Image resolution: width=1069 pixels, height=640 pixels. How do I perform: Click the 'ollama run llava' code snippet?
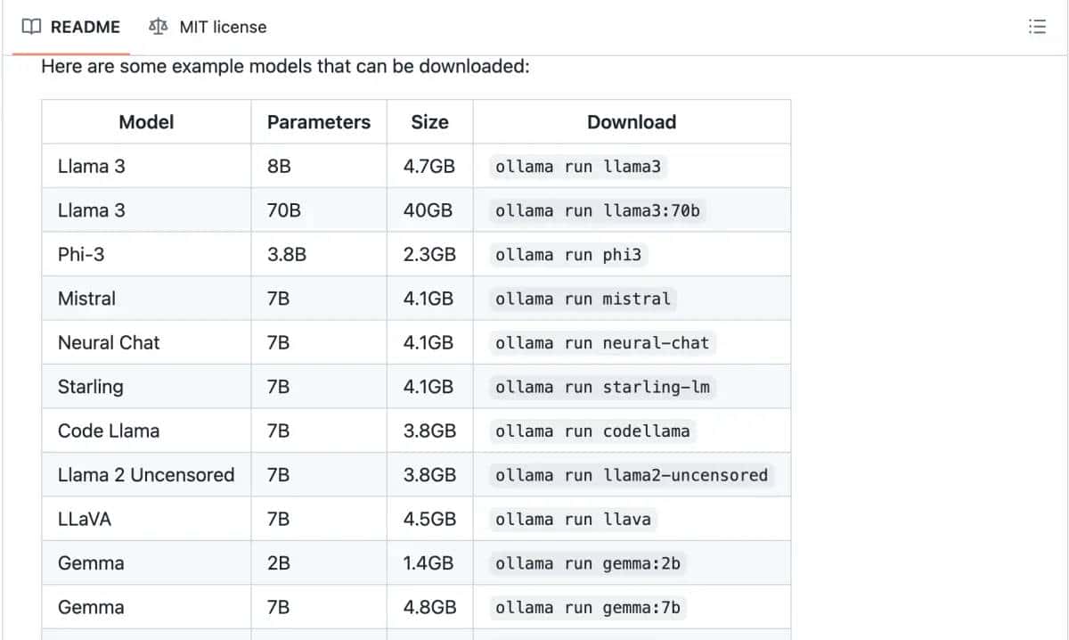573,520
